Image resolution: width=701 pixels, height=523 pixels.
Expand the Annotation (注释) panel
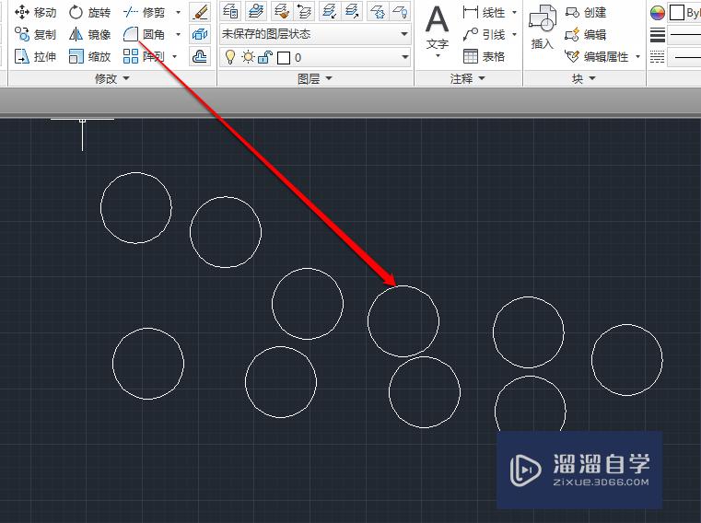pyautogui.click(x=468, y=78)
